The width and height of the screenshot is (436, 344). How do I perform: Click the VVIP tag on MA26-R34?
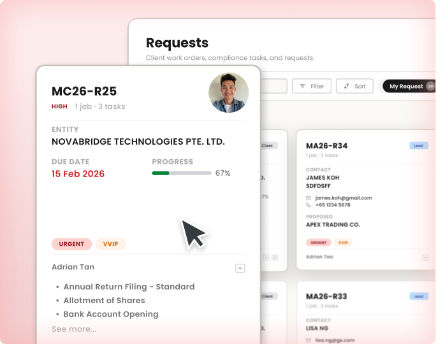point(343,243)
